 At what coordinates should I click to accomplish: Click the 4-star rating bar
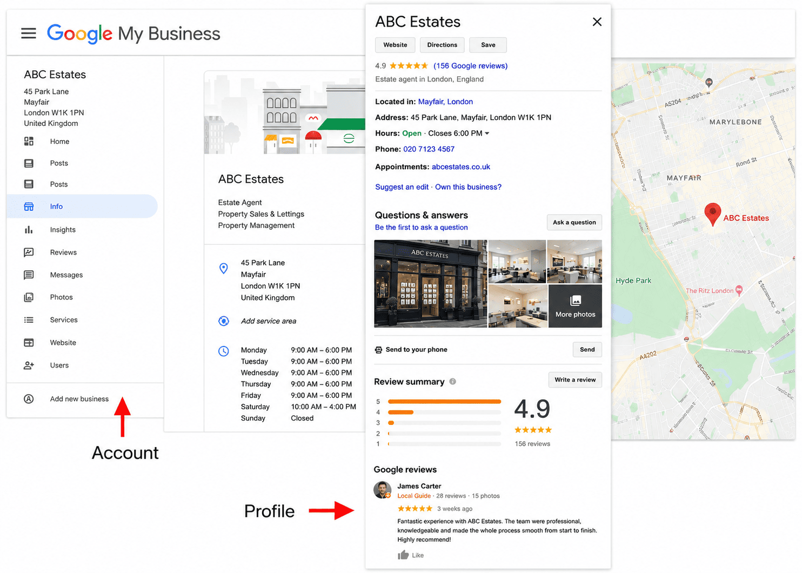pyautogui.click(x=444, y=412)
